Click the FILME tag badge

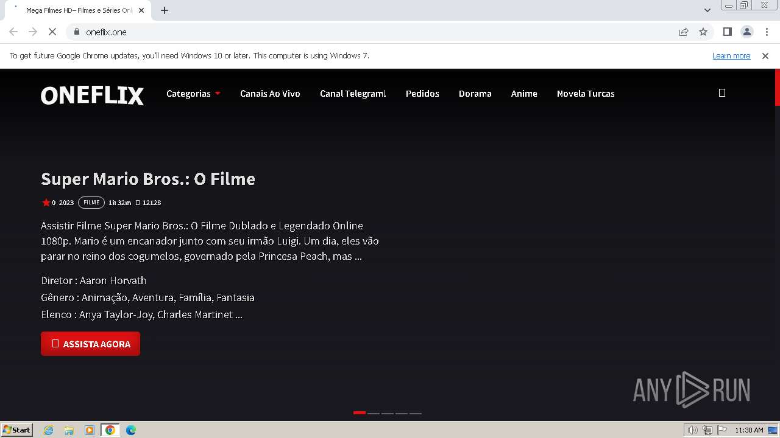[x=91, y=203]
